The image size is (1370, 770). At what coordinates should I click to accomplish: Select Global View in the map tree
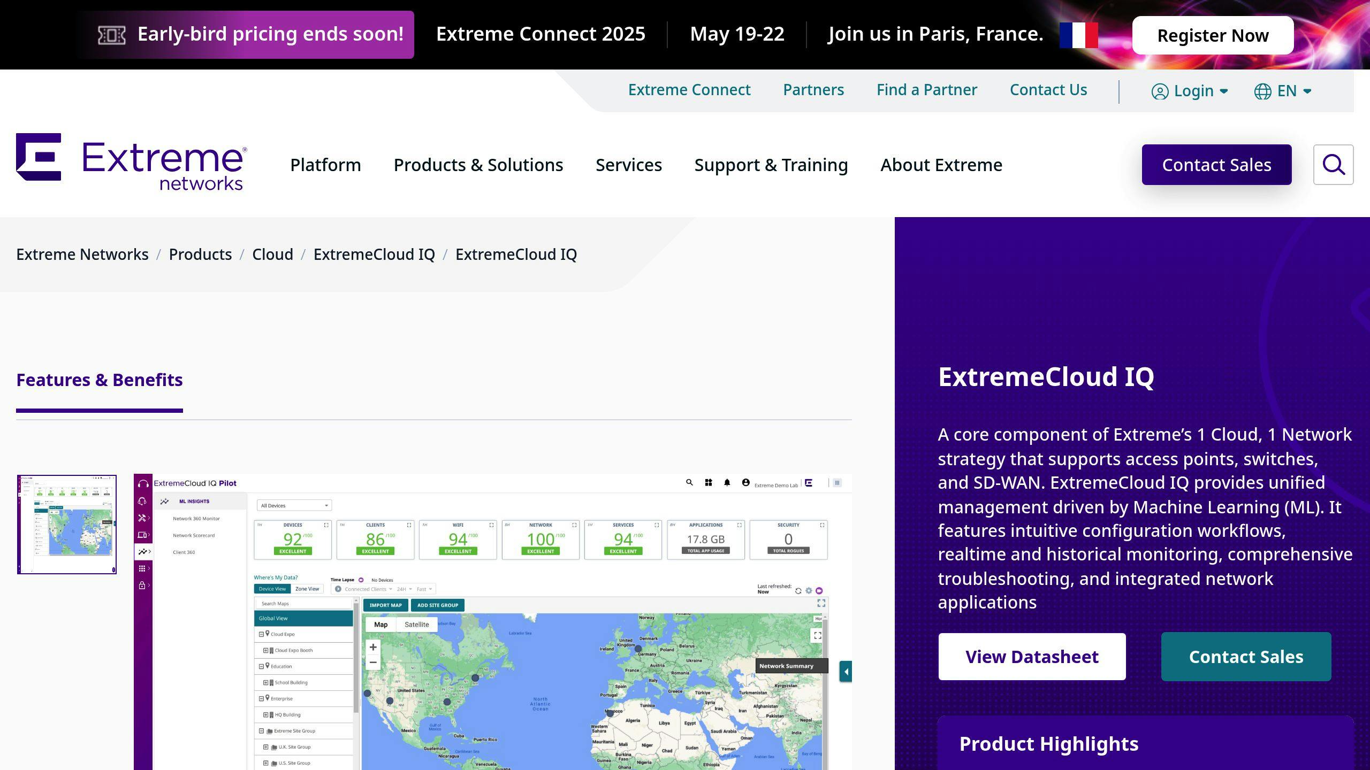tap(303, 618)
